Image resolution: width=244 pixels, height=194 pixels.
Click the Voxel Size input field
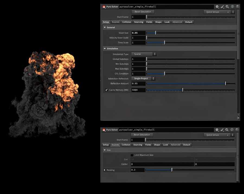click(138, 33)
